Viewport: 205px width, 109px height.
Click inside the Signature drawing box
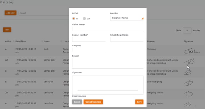point(108,85)
